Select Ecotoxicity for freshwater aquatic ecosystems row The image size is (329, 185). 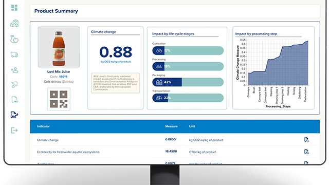(175, 152)
